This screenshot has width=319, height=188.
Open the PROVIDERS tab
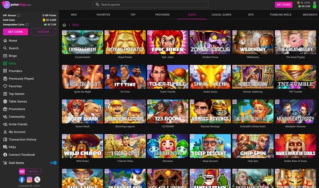tap(162, 15)
